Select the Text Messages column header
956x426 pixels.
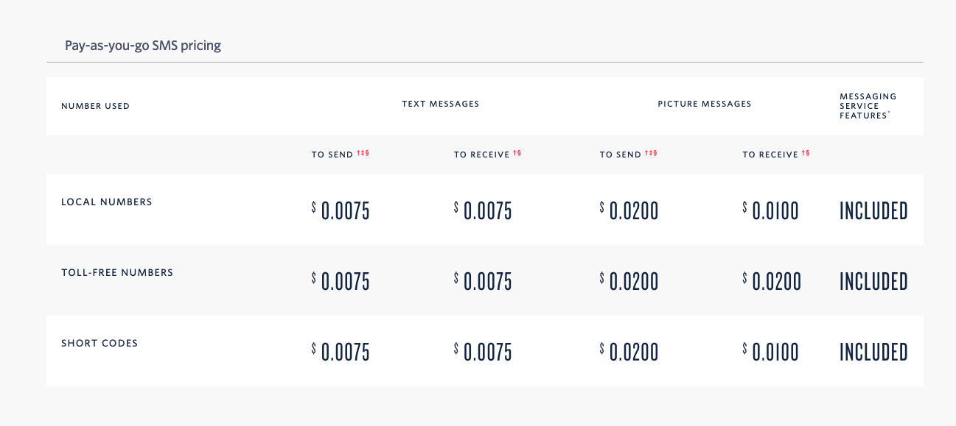coord(441,104)
